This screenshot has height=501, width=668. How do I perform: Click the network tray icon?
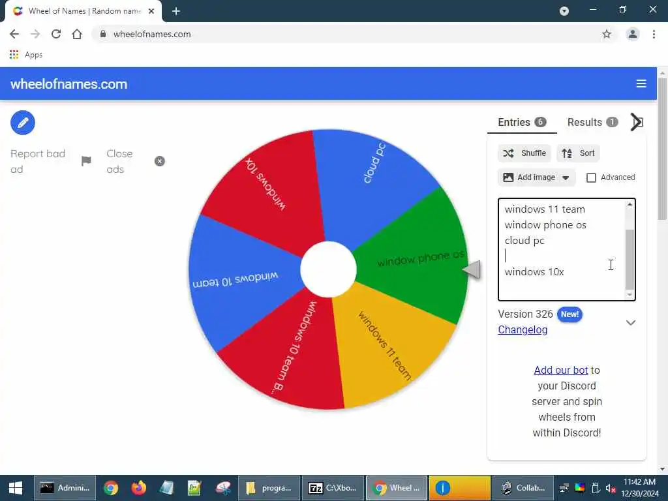pyautogui.click(x=564, y=488)
